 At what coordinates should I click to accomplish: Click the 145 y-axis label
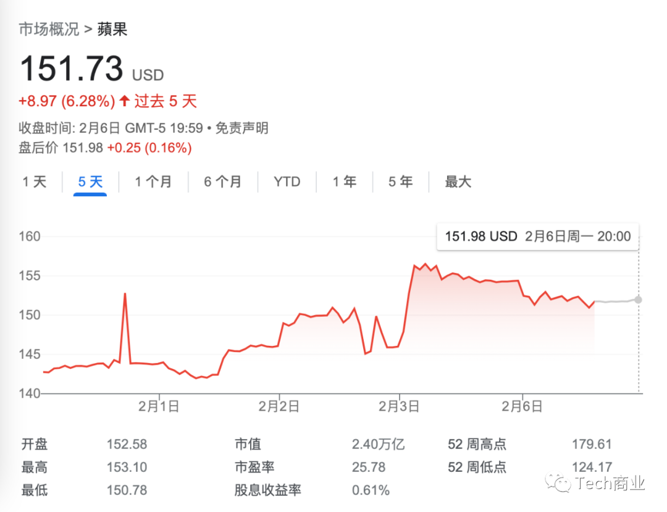click(30, 354)
